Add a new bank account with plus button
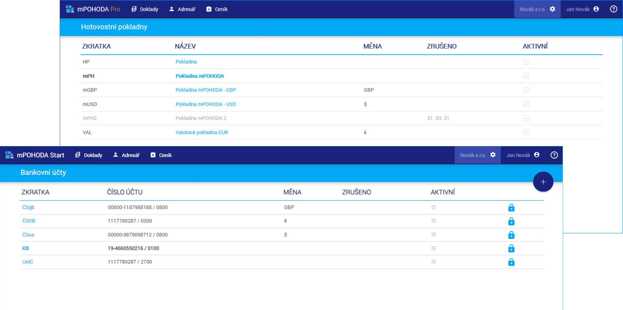 (x=543, y=182)
